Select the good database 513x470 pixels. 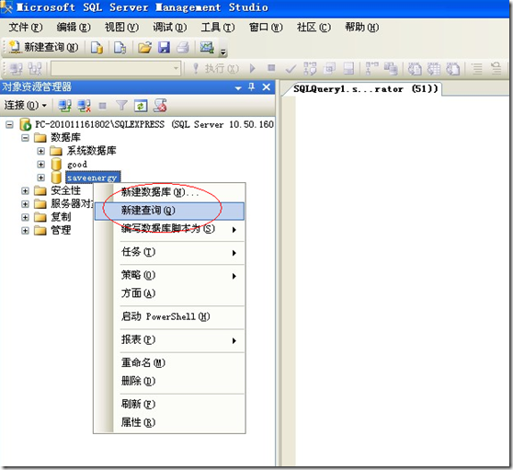click(x=77, y=165)
